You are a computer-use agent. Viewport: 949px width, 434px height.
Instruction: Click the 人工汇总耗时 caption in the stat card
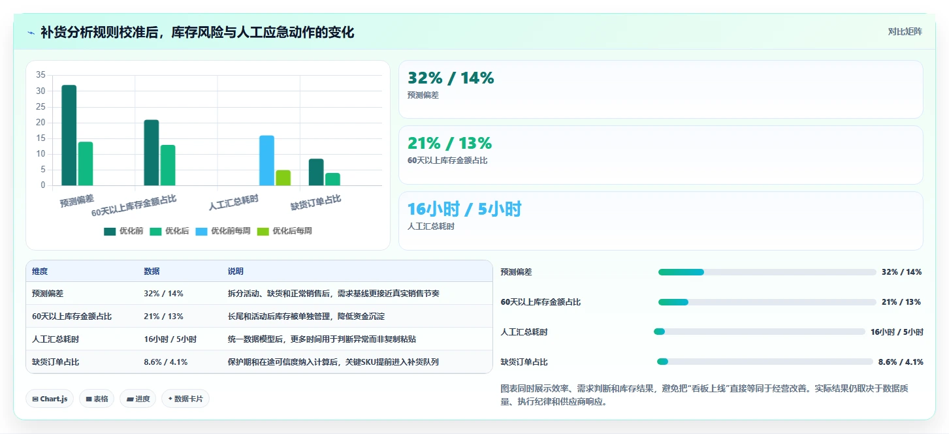point(431,226)
